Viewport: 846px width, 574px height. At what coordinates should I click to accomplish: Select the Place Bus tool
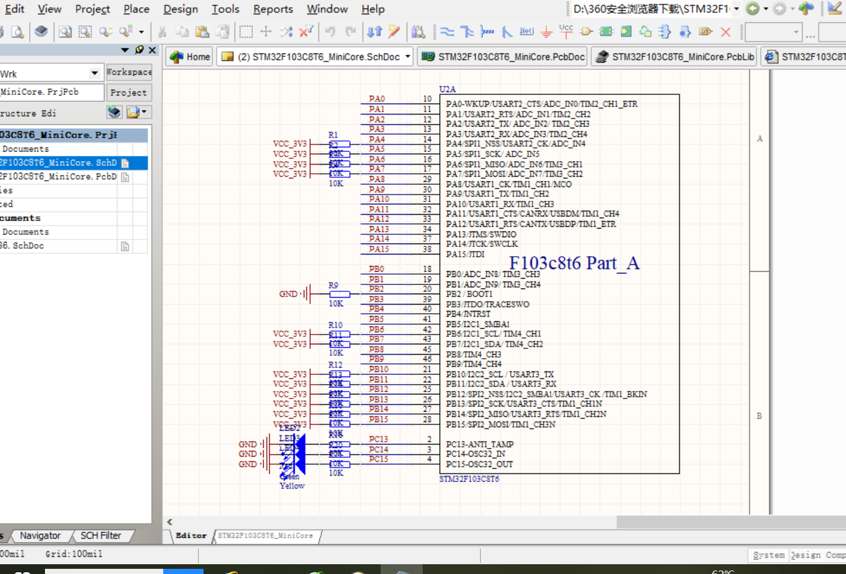467,32
